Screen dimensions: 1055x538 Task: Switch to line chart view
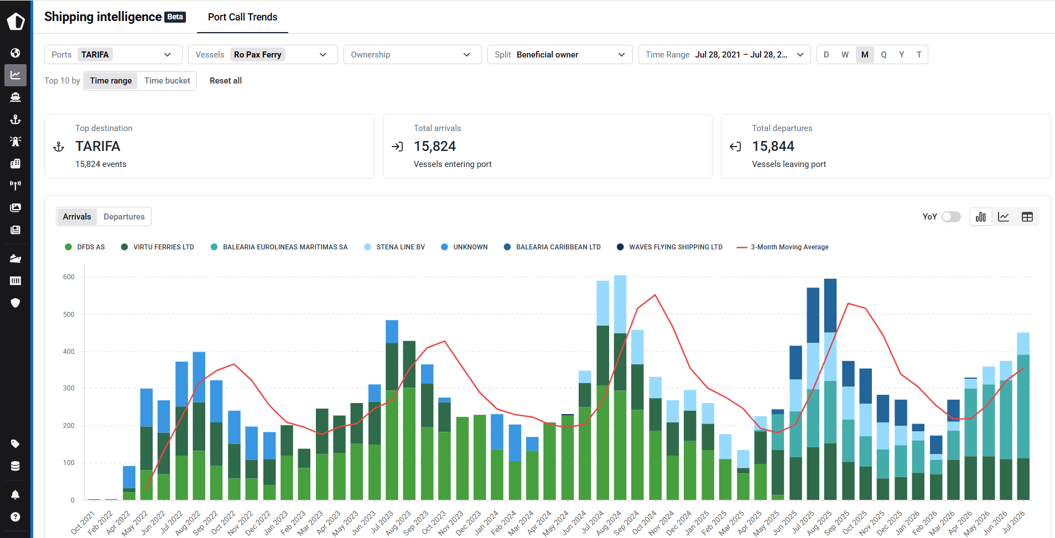pos(1004,217)
